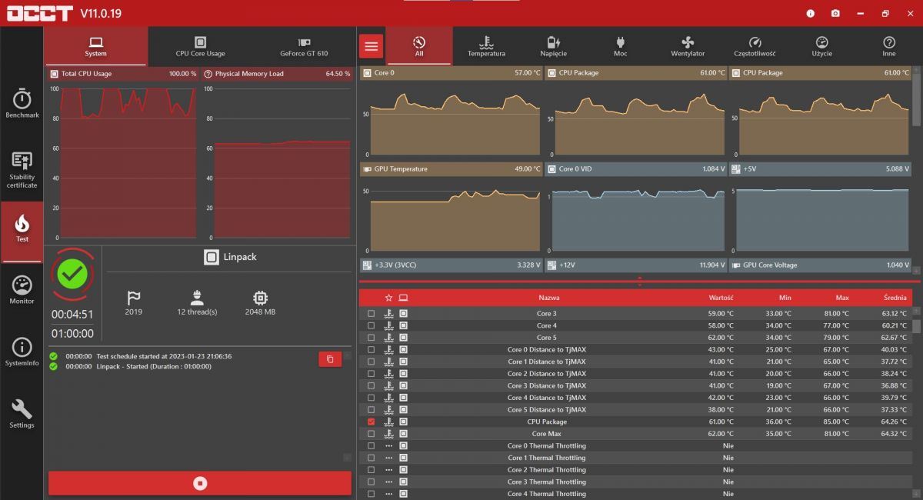Click the red splitter arrows between graphs and table

639,282
